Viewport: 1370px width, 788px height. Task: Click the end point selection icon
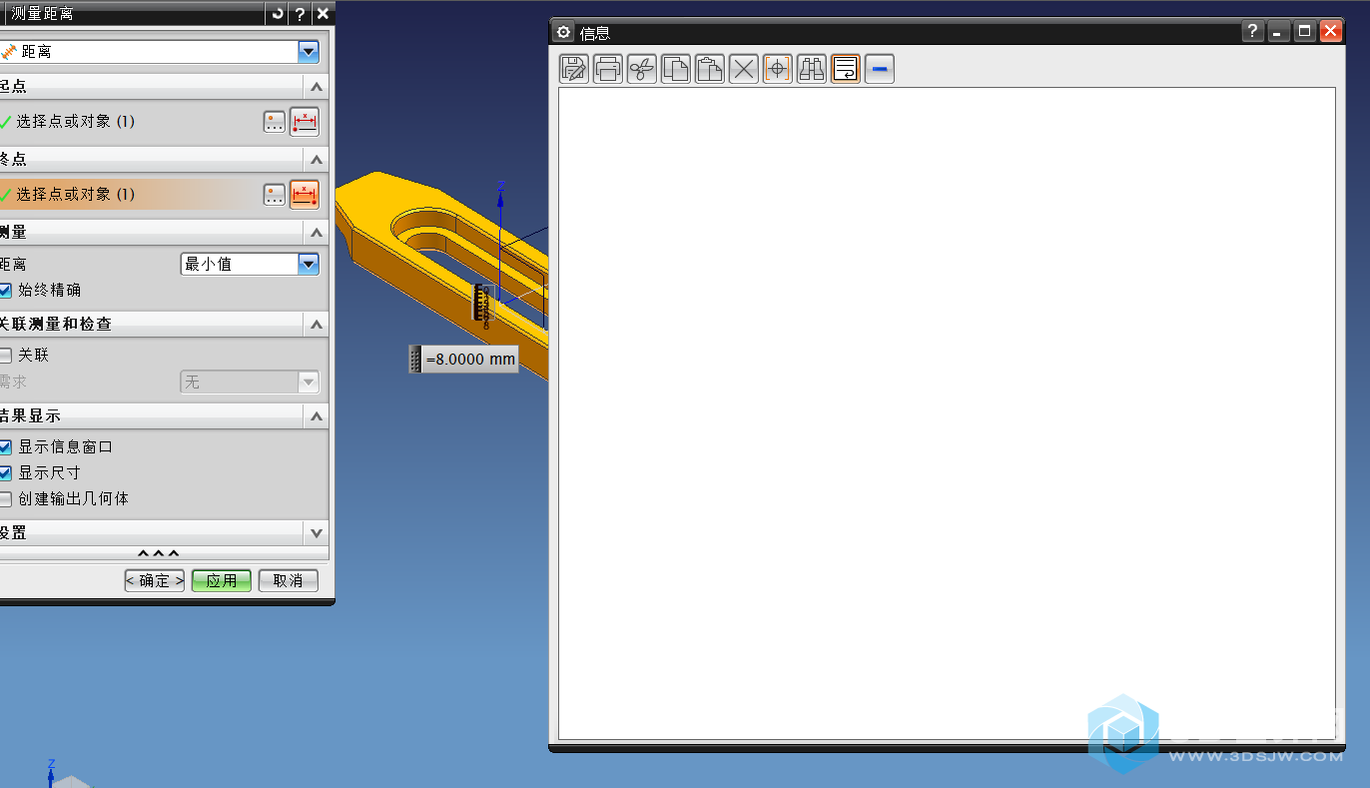pos(305,195)
